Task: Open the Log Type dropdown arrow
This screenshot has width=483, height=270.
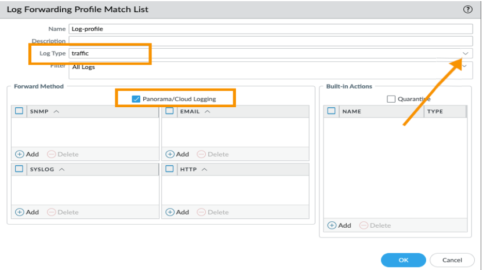Action: (x=466, y=53)
